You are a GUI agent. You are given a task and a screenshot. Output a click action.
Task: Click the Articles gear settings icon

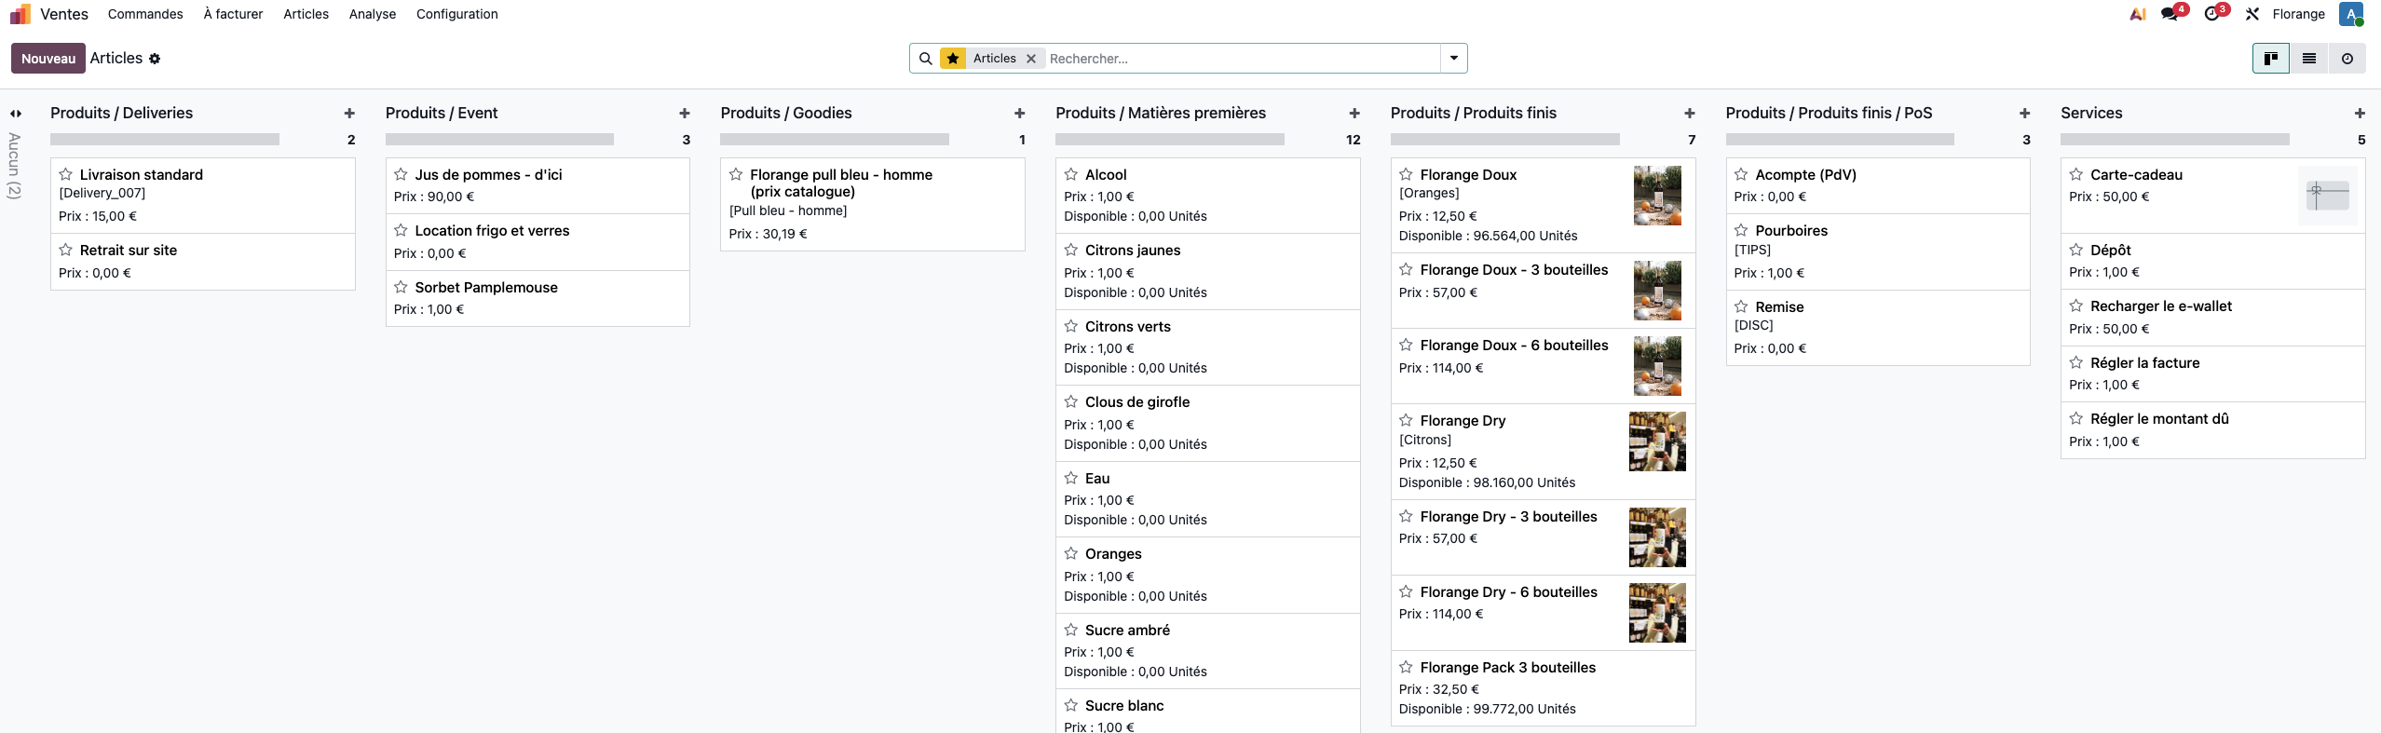point(155,59)
